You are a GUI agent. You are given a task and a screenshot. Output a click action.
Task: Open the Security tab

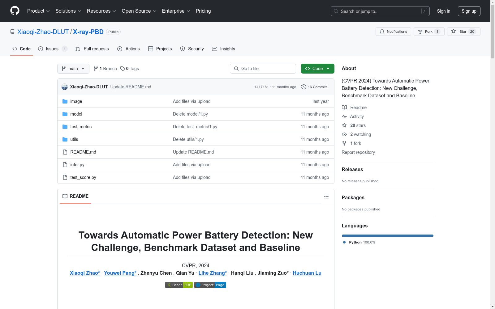[192, 49]
